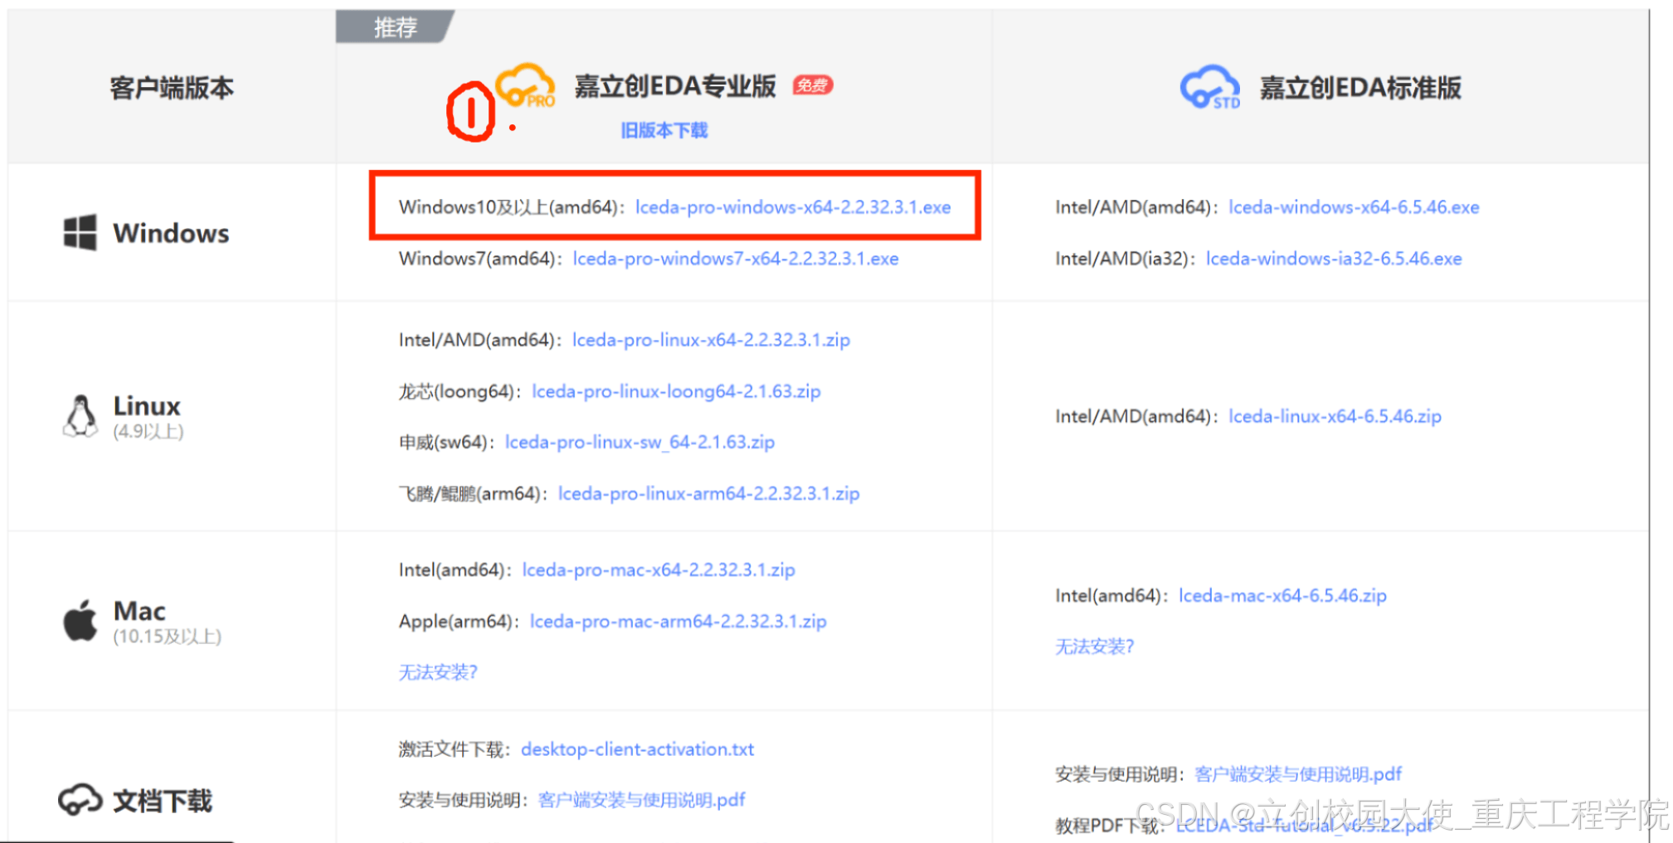Click the 客户端版本 column header
The width and height of the screenshot is (1673, 843).
(x=172, y=88)
